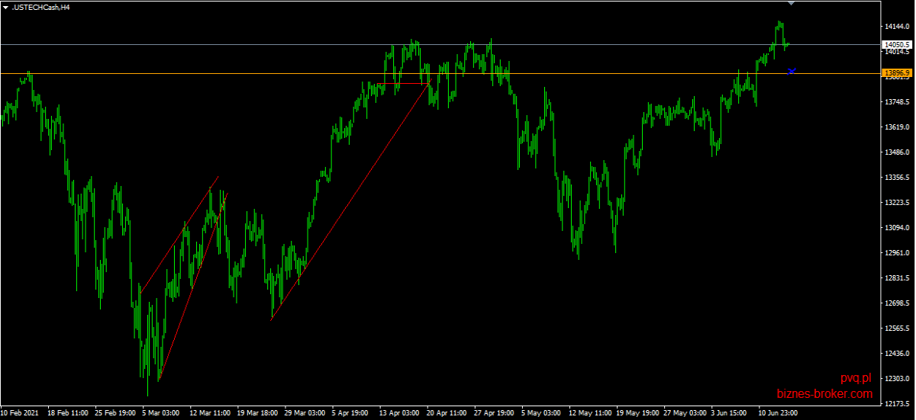Click the 5 Mar 03:00 time label
Image resolution: width=916 pixels, height=420 pixels.
(160, 413)
